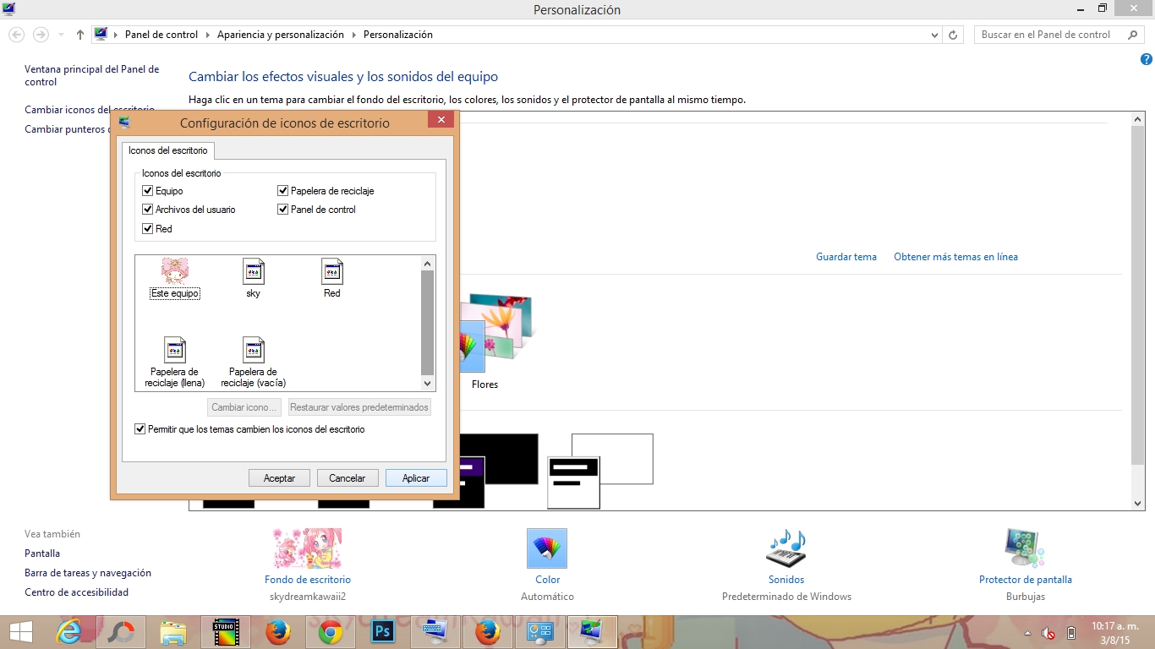
Task: Open the recent pages dropdown arrow
Action: point(61,35)
